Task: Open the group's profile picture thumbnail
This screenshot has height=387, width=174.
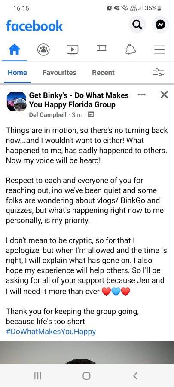Action: click(x=16, y=101)
